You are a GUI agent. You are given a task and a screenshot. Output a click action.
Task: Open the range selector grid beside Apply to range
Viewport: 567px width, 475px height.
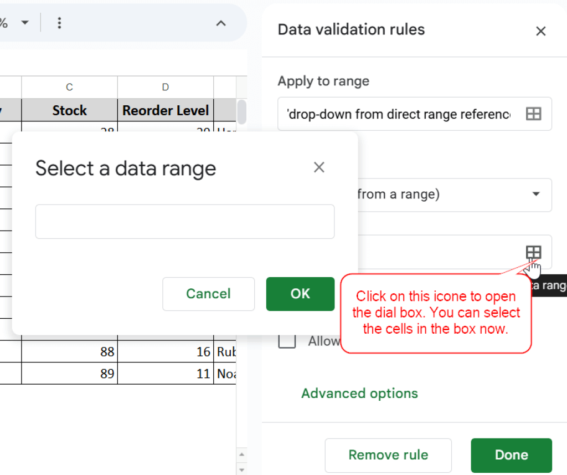click(533, 114)
